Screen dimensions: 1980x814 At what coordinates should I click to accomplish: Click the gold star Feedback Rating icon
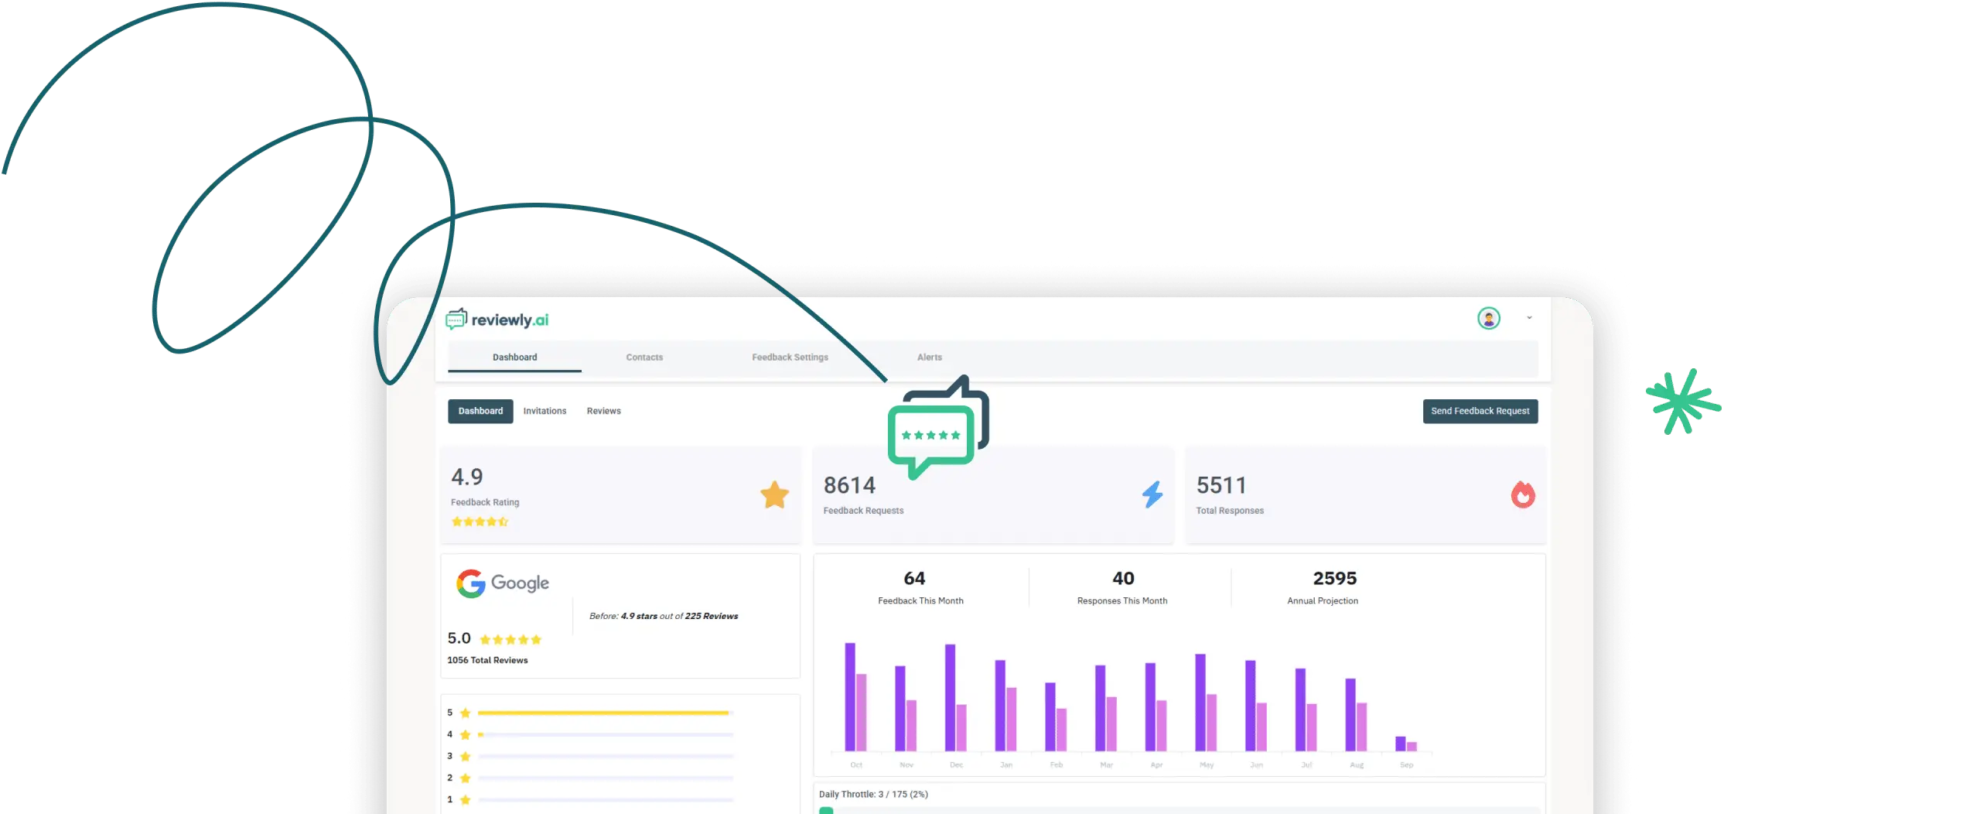[x=774, y=495]
